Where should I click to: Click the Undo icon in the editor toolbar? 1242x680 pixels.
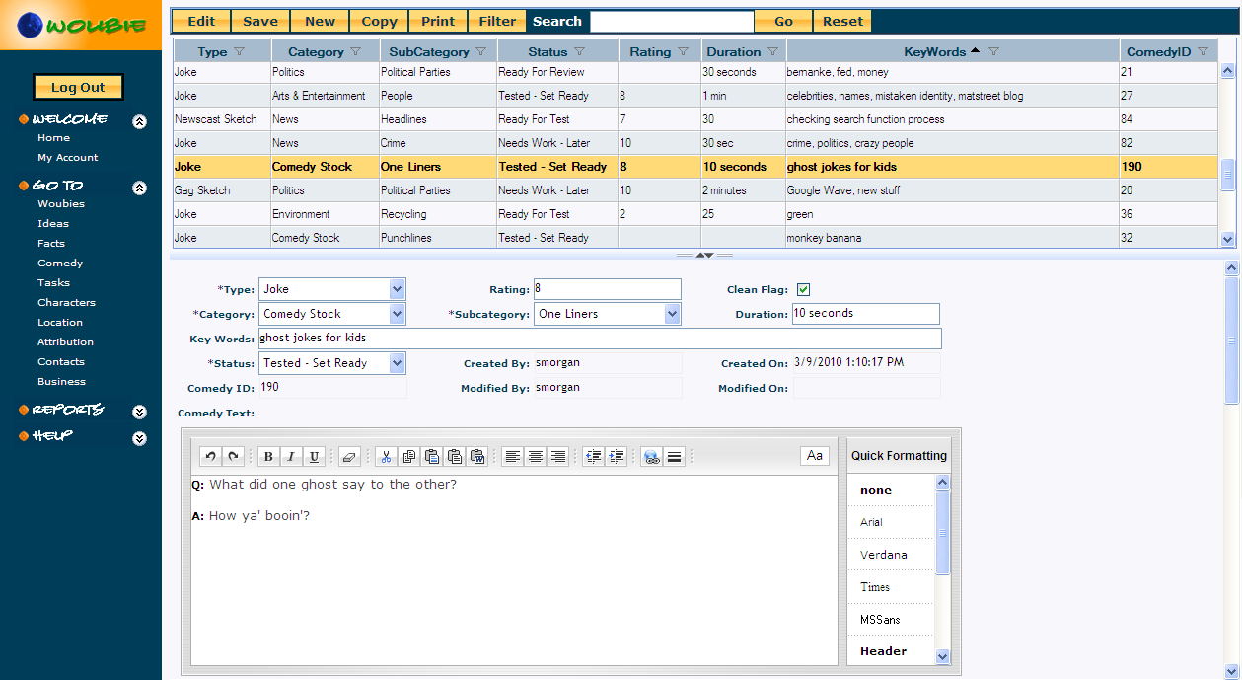(210, 456)
